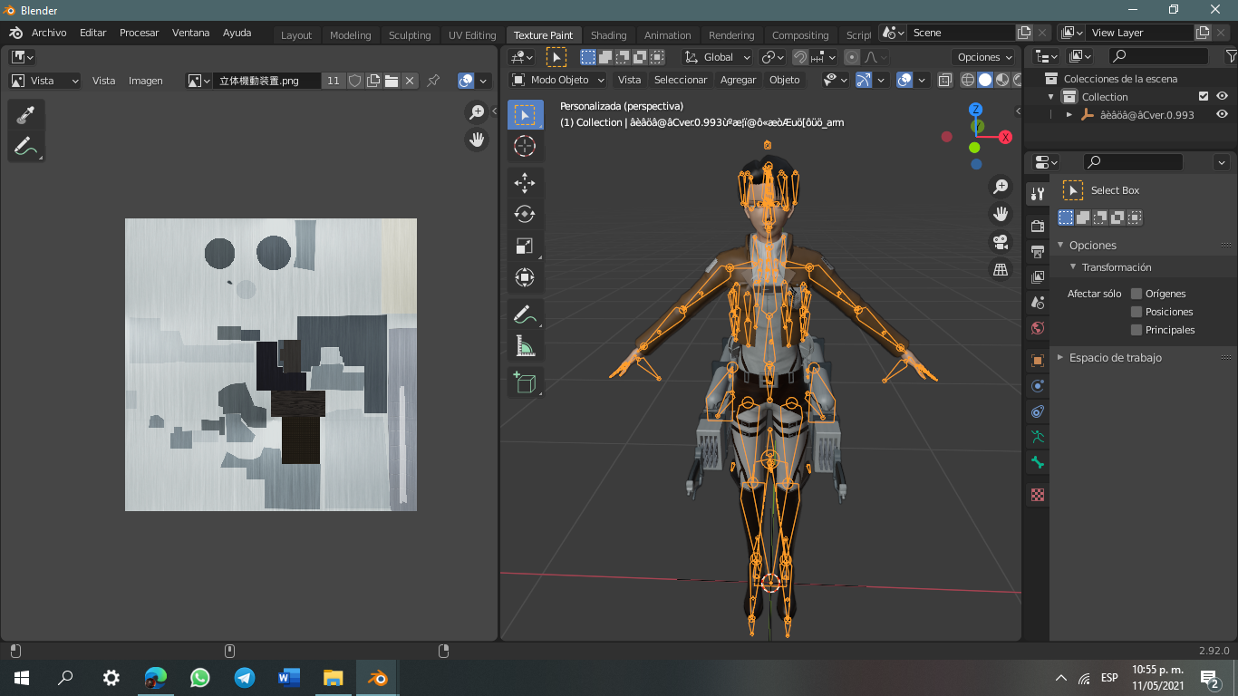Open the Agregar menu in the 3D viewport

pos(739,80)
